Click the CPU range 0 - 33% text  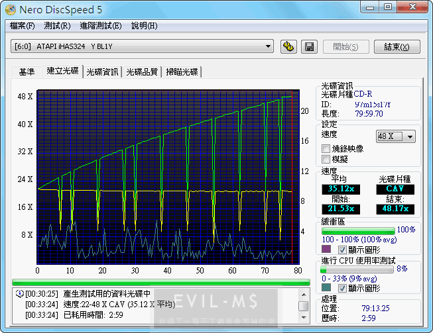point(349,279)
